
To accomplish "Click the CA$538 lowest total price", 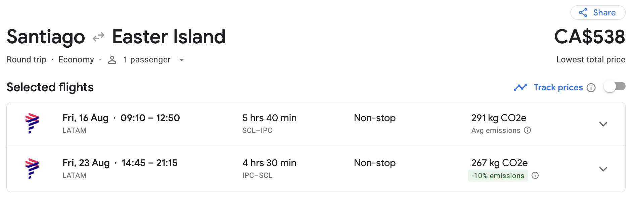I will [589, 37].
